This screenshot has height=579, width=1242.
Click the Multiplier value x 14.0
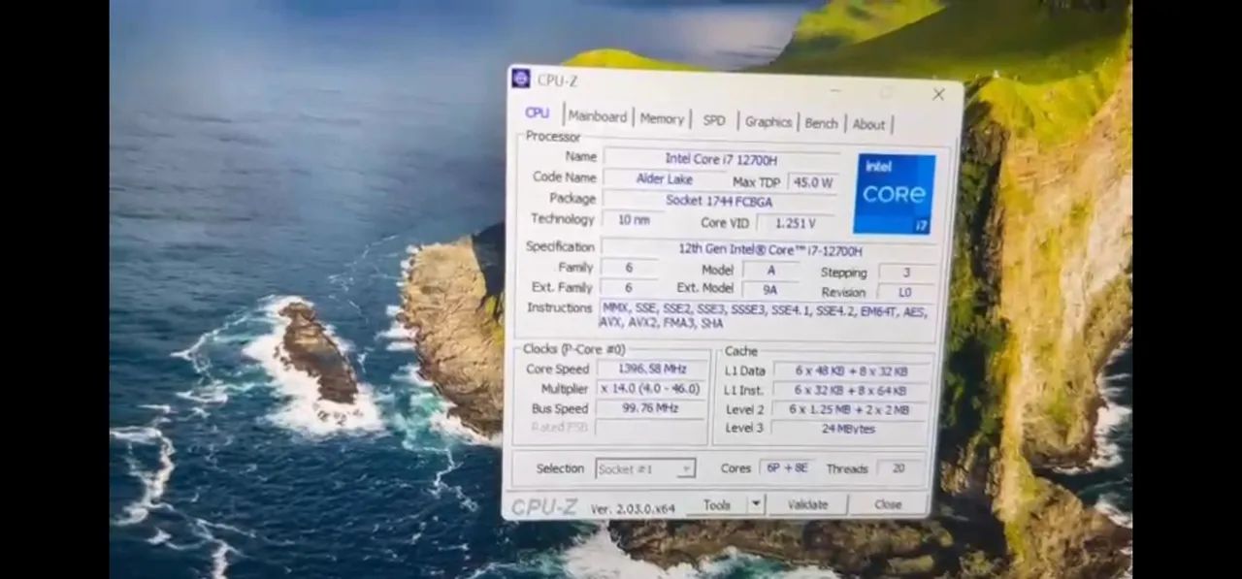(x=652, y=389)
